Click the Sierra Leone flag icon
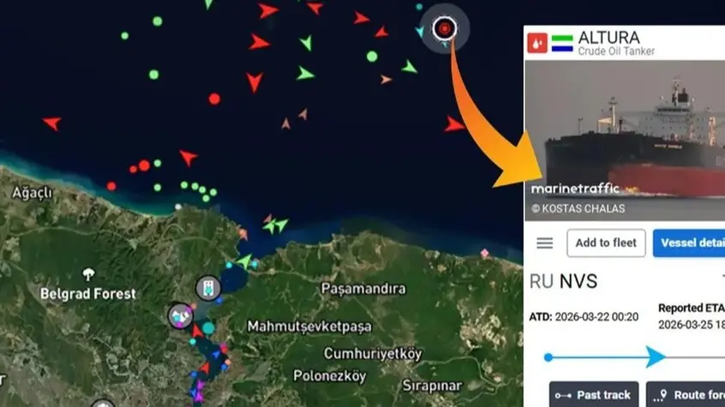The image size is (725, 407). (562, 44)
